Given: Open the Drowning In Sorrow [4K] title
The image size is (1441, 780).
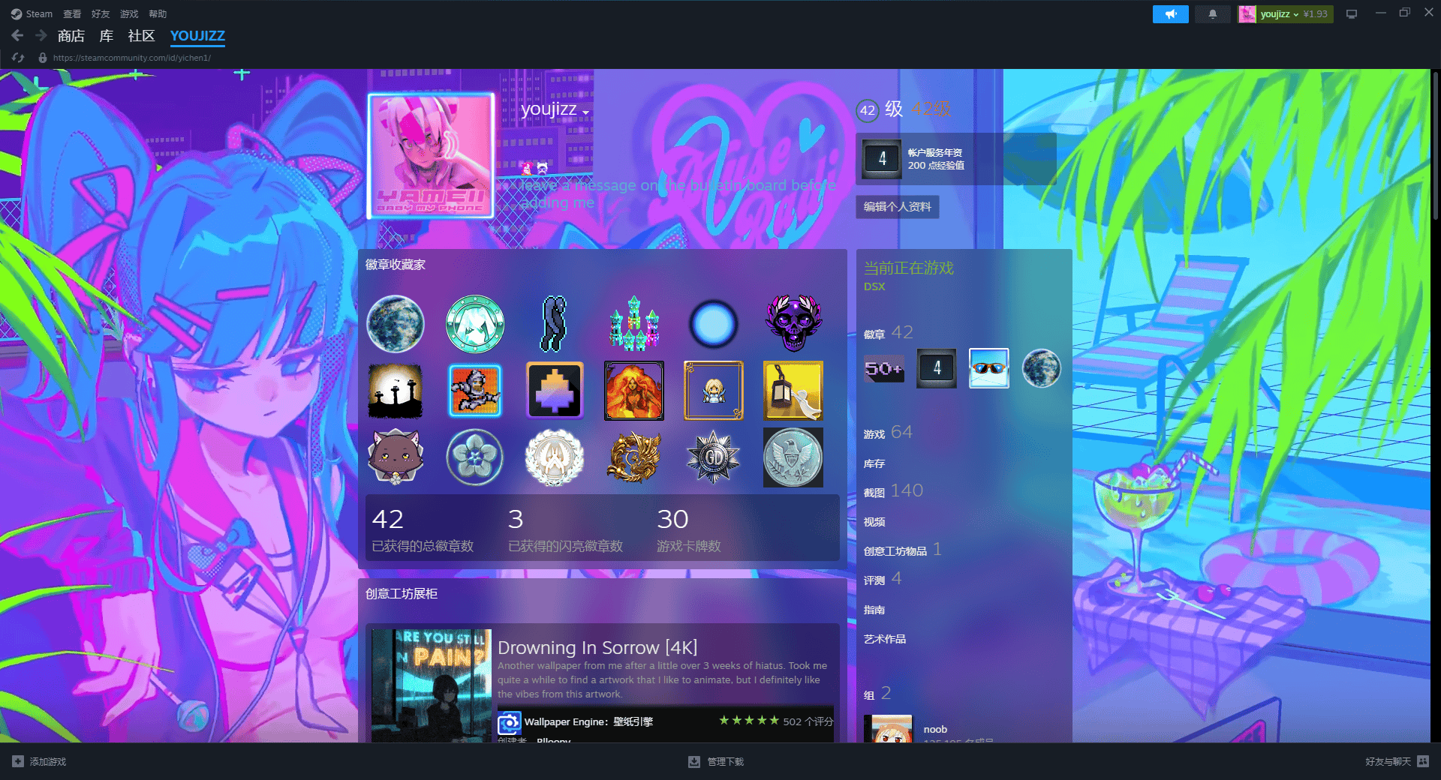Looking at the screenshot, I should coord(597,647).
